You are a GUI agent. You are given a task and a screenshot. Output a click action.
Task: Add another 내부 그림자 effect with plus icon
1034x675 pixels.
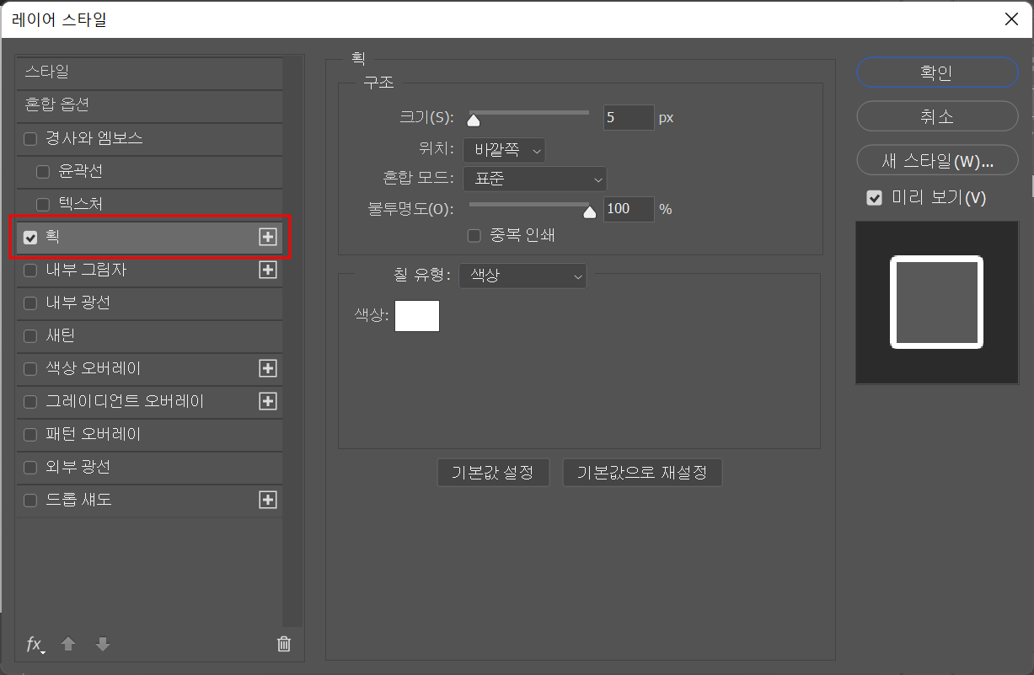pos(268,270)
